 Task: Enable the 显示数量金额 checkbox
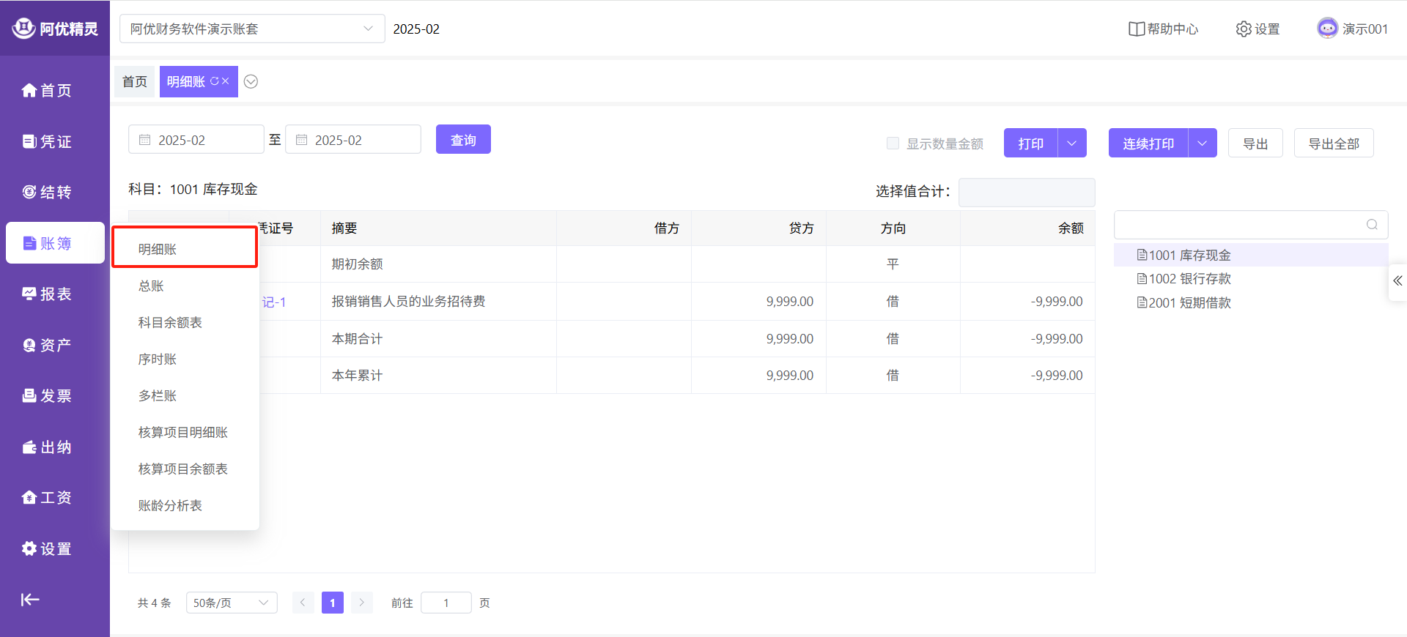[x=893, y=144]
